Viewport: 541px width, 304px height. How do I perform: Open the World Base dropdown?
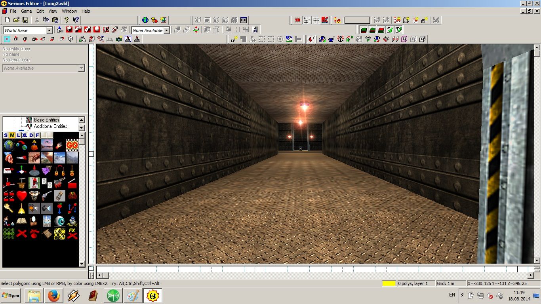pyautogui.click(x=50, y=30)
